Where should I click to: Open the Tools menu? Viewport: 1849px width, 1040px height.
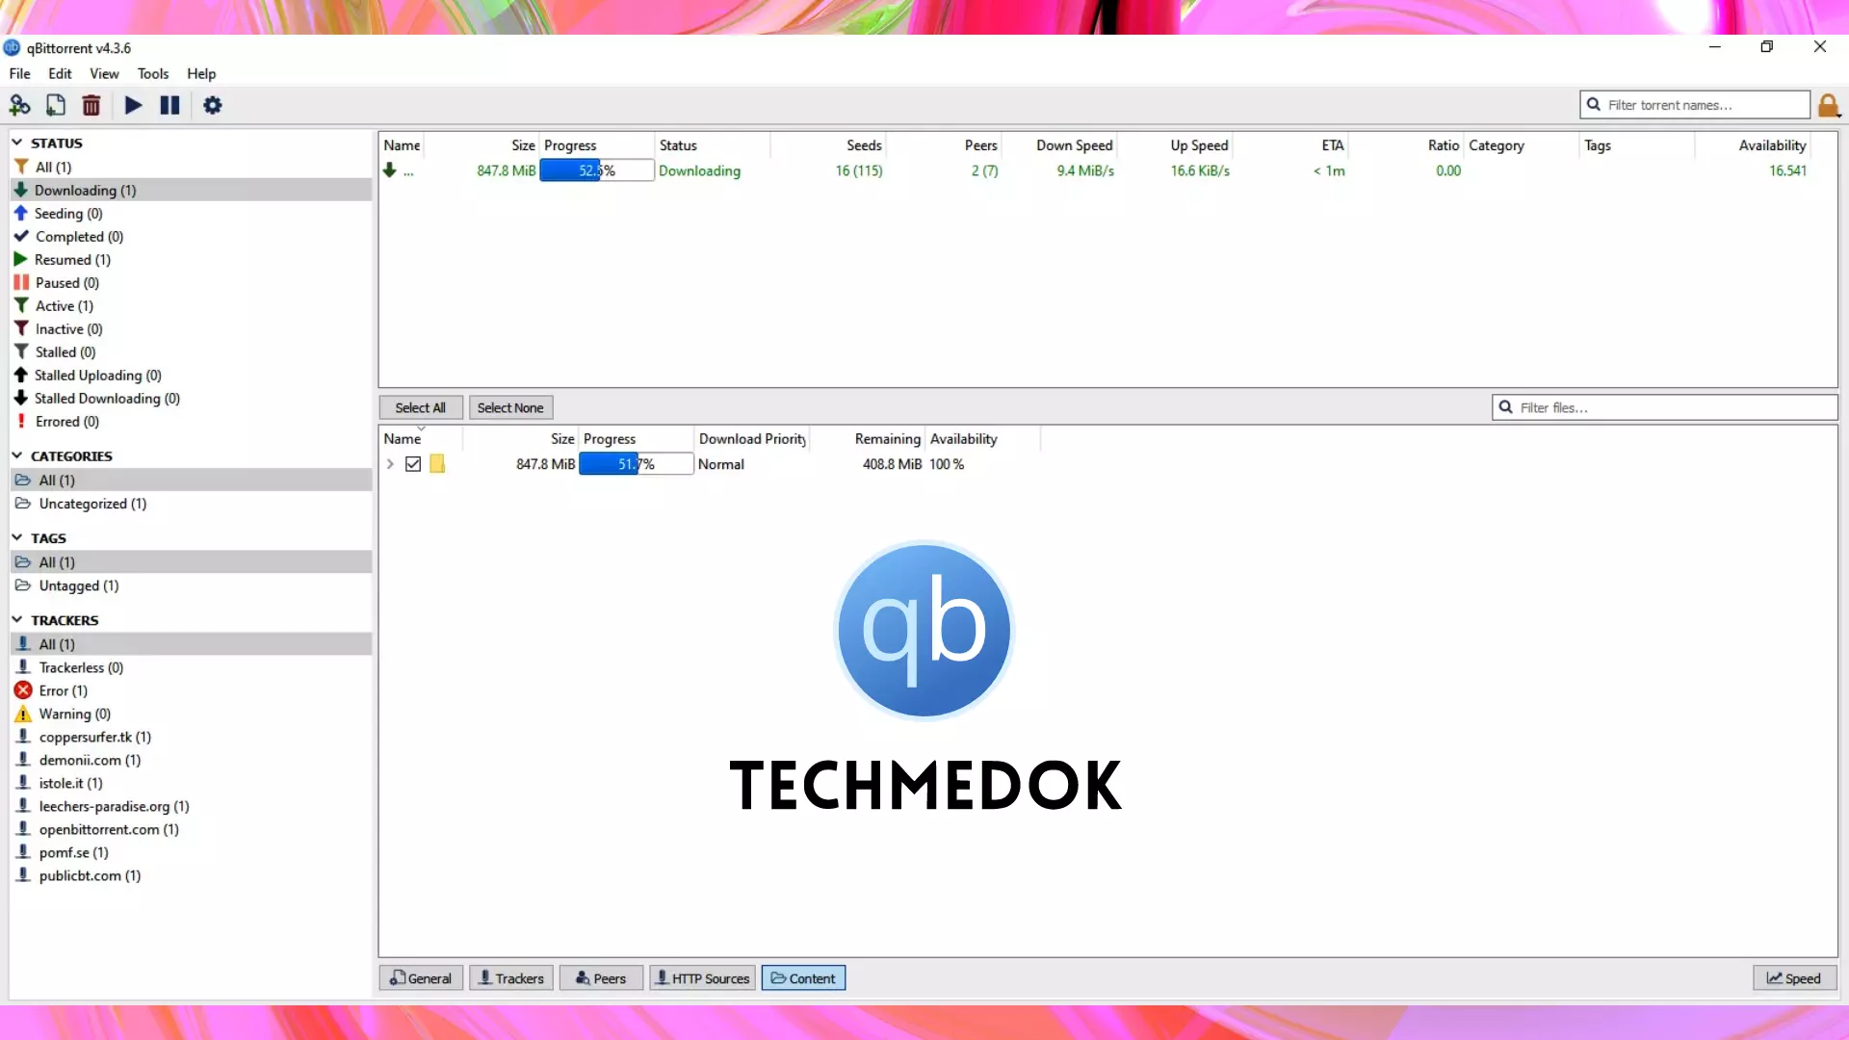[152, 73]
